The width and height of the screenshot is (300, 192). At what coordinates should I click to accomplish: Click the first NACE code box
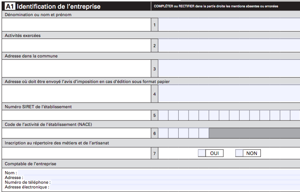pyautogui.click(x=163, y=133)
